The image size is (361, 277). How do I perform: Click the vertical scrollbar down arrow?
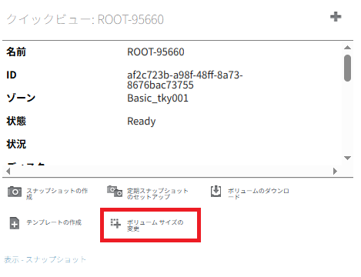tap(347, 158)
